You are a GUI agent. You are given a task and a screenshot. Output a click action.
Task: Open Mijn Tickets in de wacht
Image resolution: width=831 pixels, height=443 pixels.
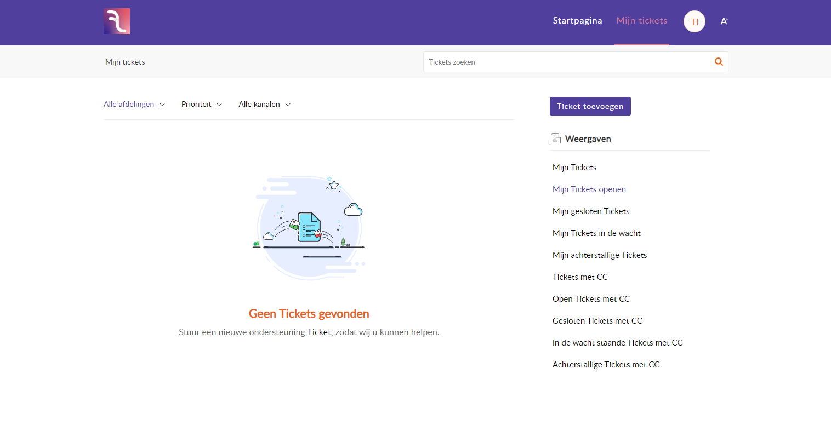click(596, 233)
